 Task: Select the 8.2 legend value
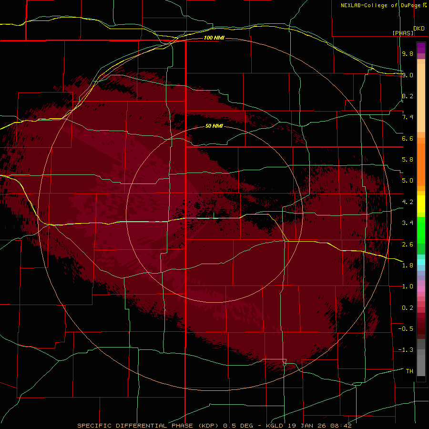pos(408,96)
